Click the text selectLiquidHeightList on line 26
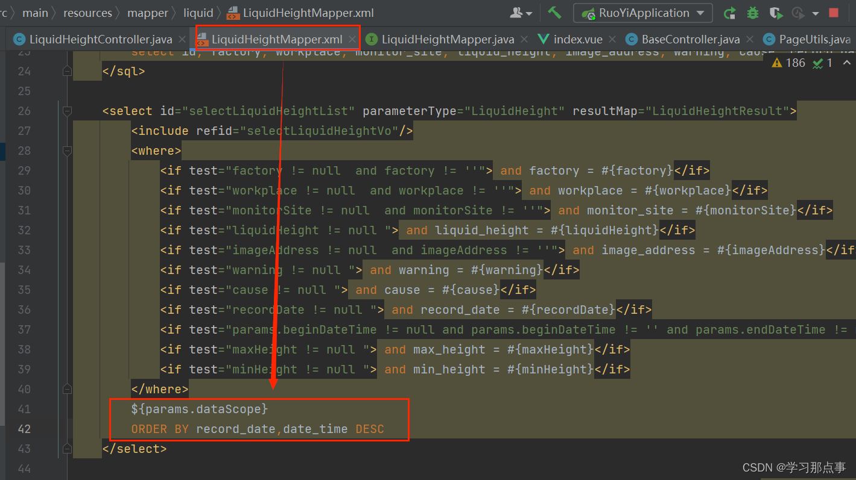This screenshot has width=856, height=480. pos(269,111)
